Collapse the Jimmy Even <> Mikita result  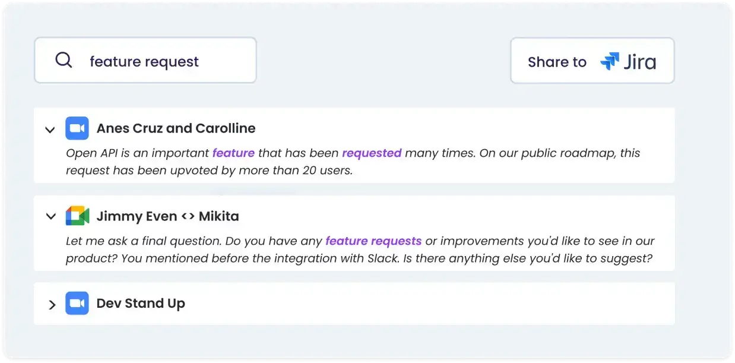click(50, 217)
